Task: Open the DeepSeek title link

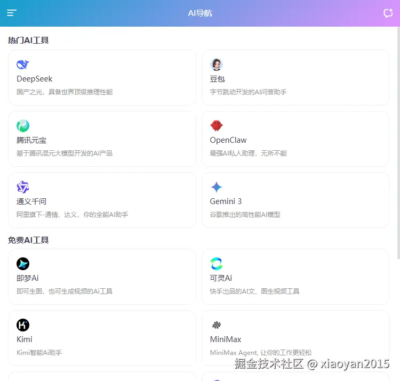Action: [35, 79]
